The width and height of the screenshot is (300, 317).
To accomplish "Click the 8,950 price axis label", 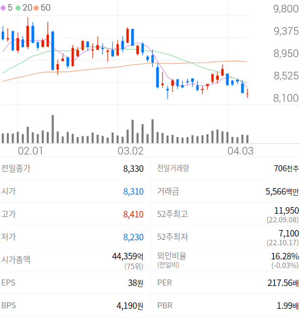I will pyautogui.click(x=286, y=54).
